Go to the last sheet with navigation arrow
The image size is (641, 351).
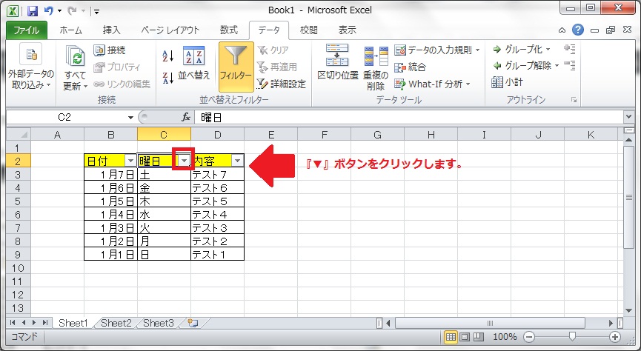click(44, 323)
